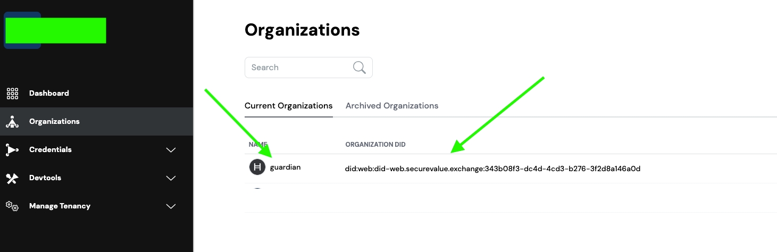Select the Organizations label in sidebar

(x=54, y=121)
